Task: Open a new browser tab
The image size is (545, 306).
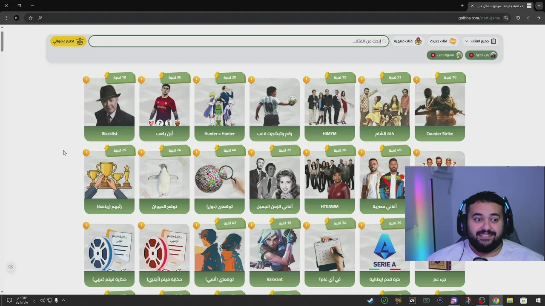Action: pyautogui.click(x=462, y=6)
